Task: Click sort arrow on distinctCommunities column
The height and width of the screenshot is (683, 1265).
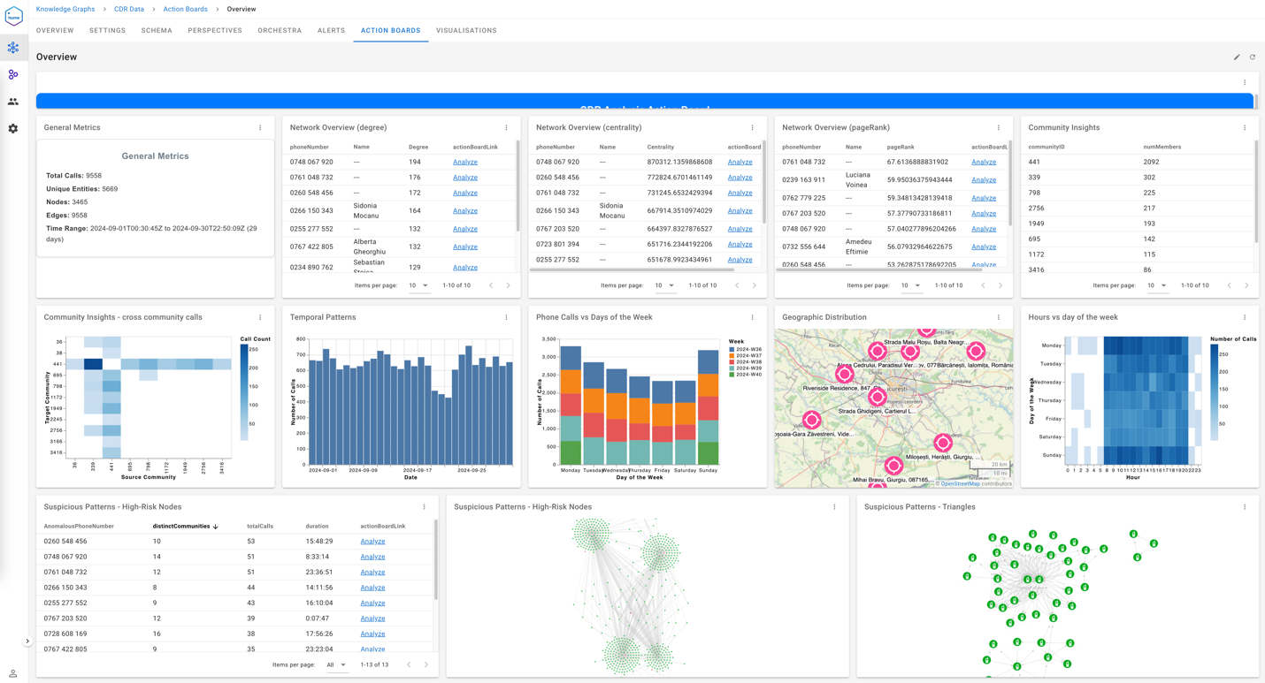Action: point(216,527)
